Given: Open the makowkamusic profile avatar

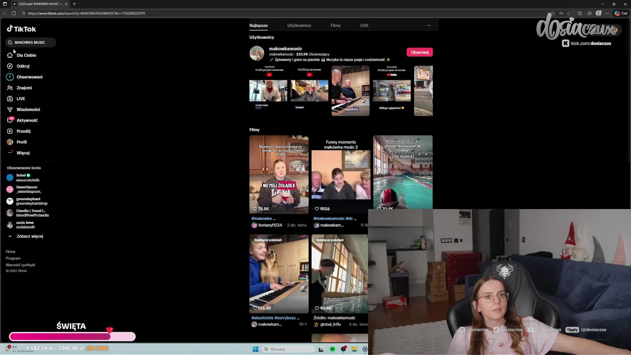Looking at the screenshot, I should pos(257,53).
